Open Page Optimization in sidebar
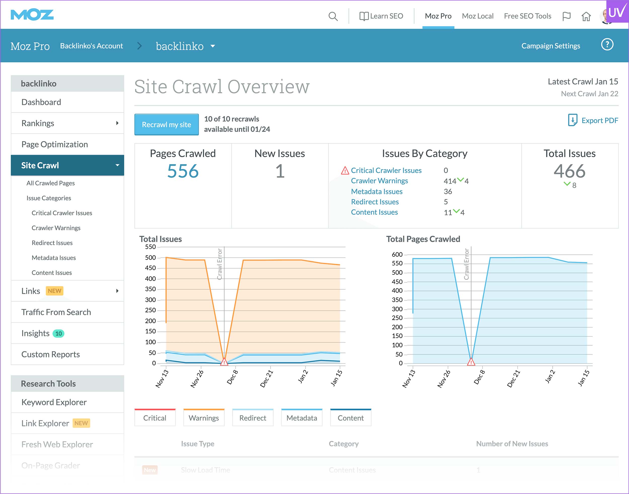Image resolution: width=629 pixels, height=494 pixels. click(67, 144)
